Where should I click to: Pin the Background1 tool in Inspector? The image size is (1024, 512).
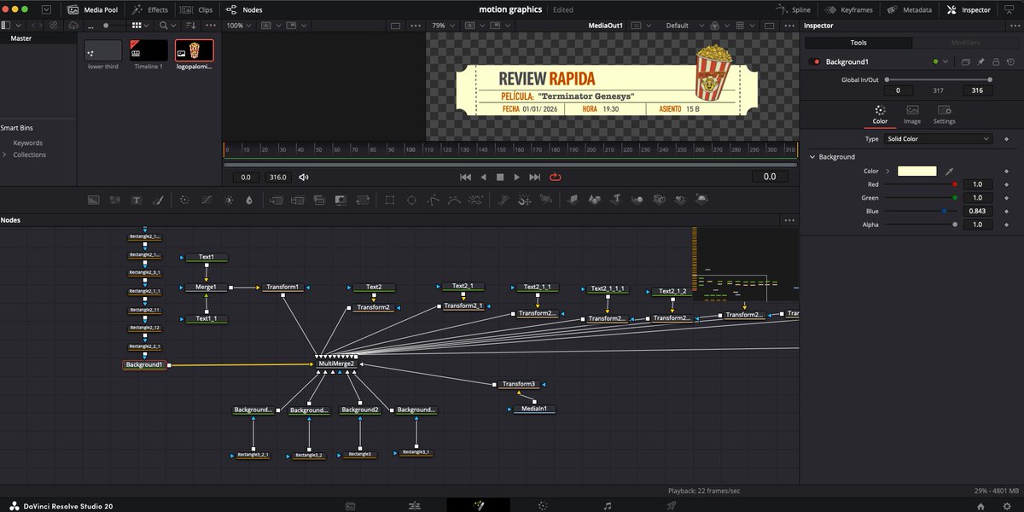click(980, 61)
